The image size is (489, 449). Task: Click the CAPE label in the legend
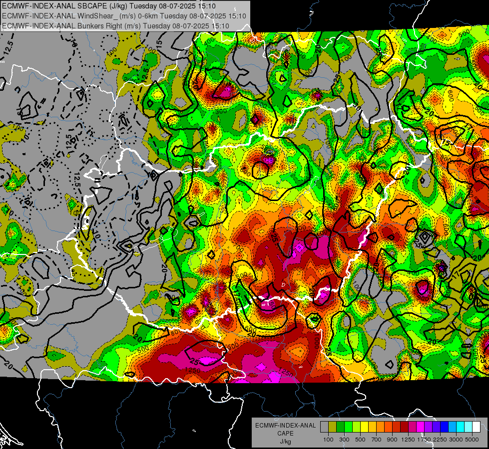[285, 434]
